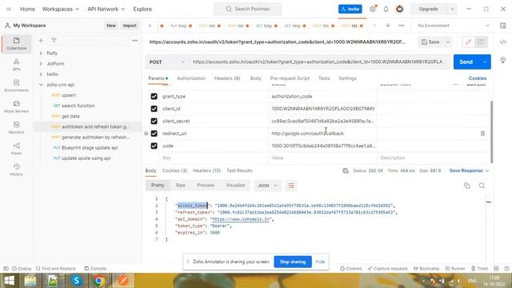Click the Invite button

pos(350,9)
